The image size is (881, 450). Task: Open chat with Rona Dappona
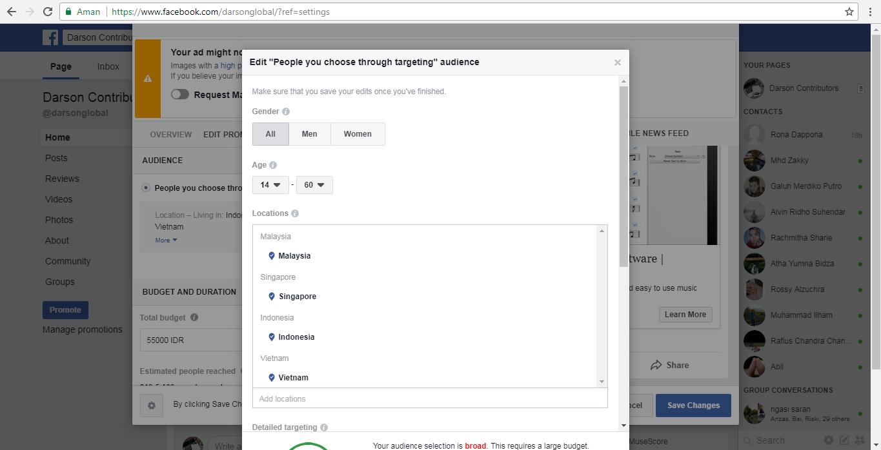tap(804, 135)
